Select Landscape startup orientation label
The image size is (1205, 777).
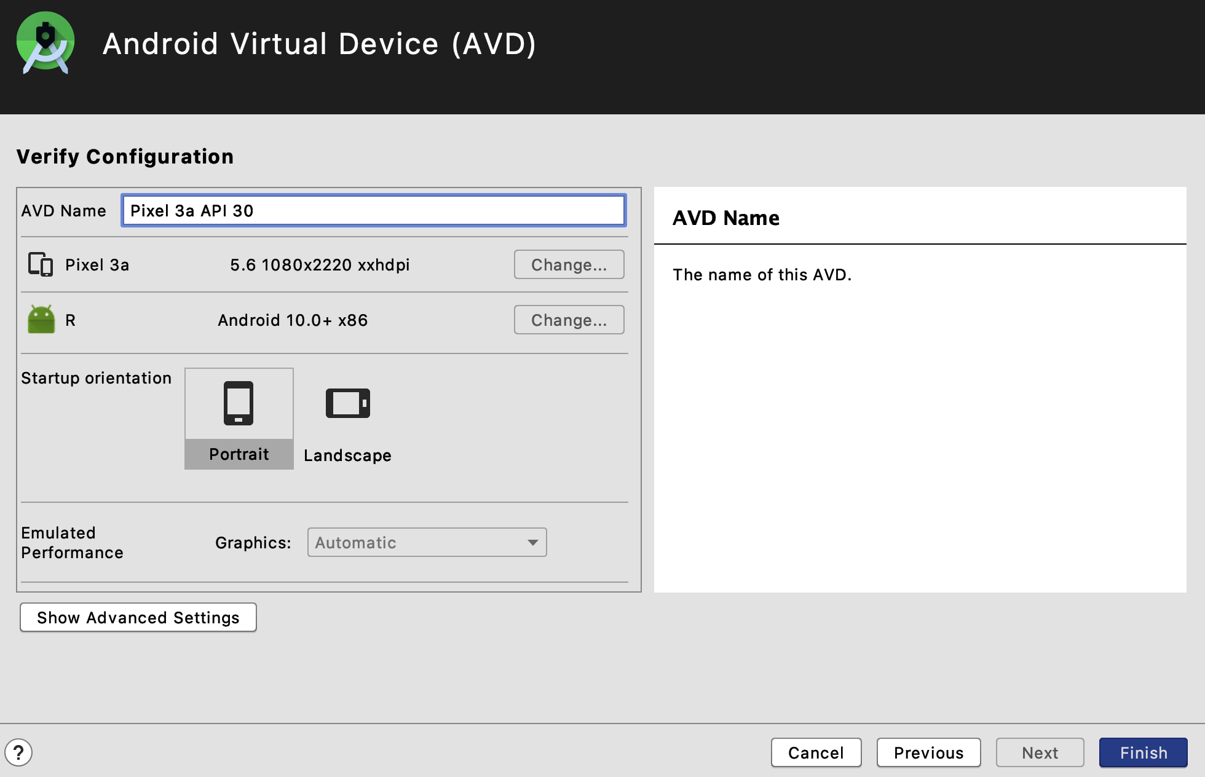pyautogui.click(x=347, y=456)
